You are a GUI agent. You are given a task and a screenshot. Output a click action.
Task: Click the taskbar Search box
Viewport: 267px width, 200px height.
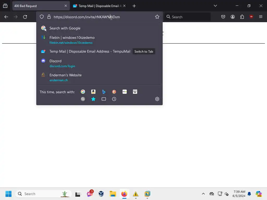coord(44,194)
